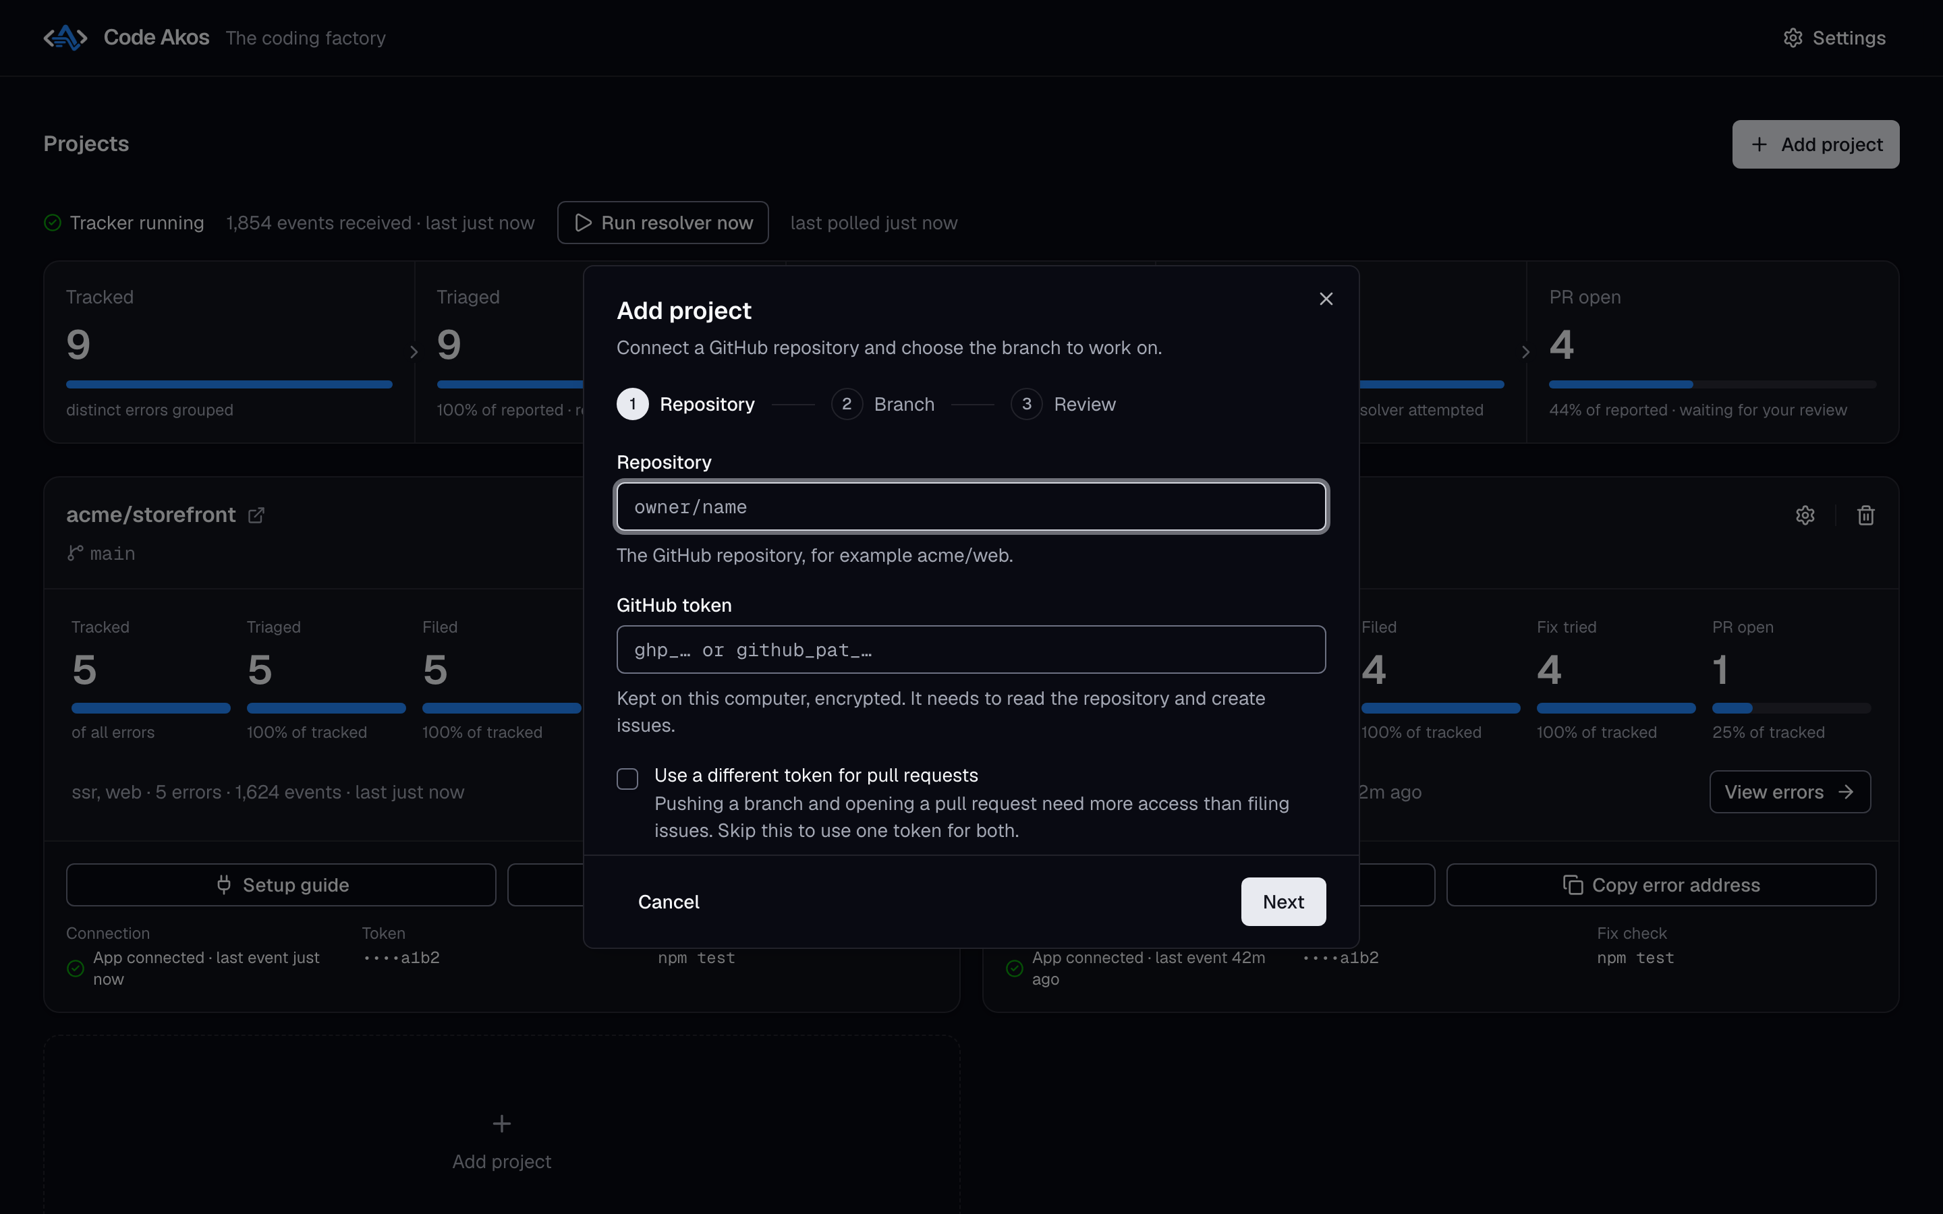Click the Tracker running status check icon
The image size is (1943, 1214).
[53, 223]
